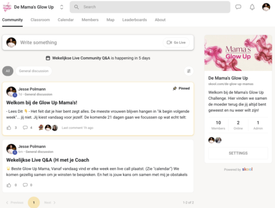Open the Classroom tab
The width and height of the screenshot is (275, 208).
[x=40, y=20]
